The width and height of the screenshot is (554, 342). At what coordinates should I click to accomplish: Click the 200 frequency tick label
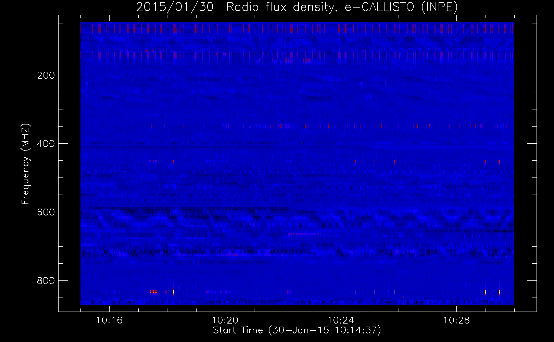click(x=46, y=75)
